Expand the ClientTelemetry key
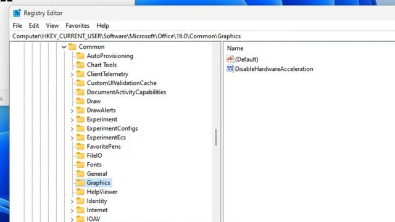The width and height of the screenshot is (395, 222). (72, 74)
